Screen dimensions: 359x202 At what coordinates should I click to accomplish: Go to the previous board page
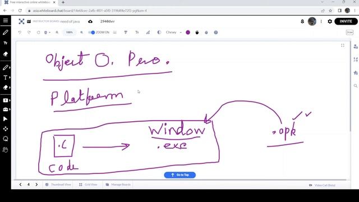click(20, 185)
